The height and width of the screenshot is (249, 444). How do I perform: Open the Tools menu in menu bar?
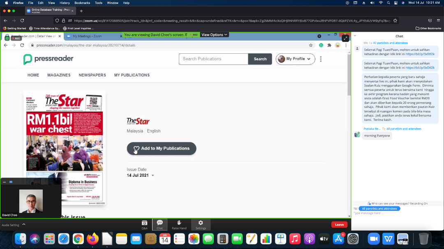99,3
